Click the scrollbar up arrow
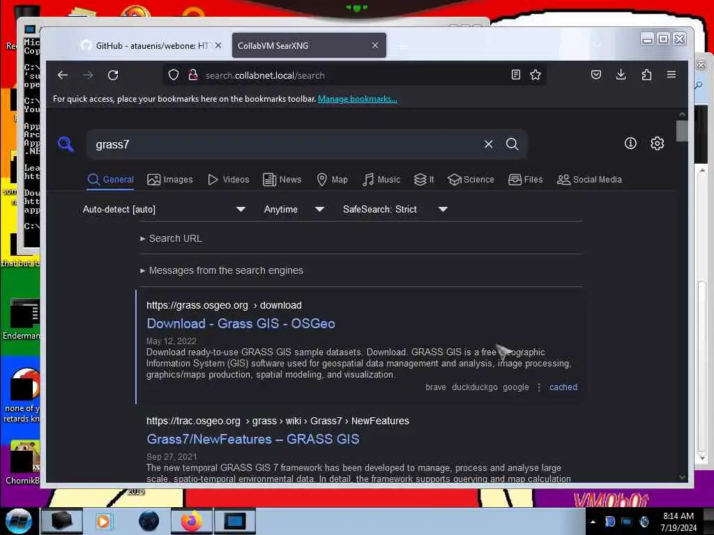 coord(682,114)
